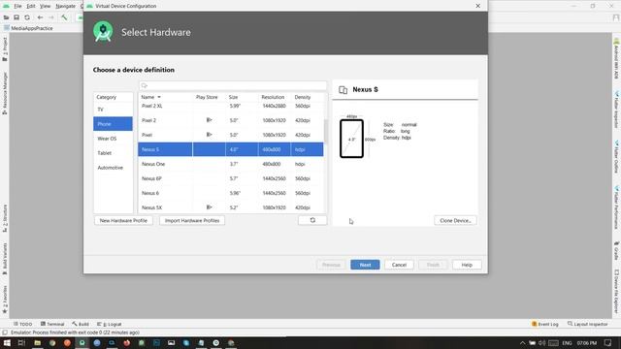Click the Nexus S phone outline preview
Viewport: 621px width, 349px height.
tap(351, 139)
